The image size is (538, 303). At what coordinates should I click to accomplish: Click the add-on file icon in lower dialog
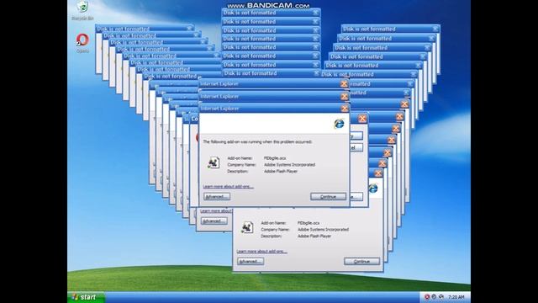(x=247, y=227)
